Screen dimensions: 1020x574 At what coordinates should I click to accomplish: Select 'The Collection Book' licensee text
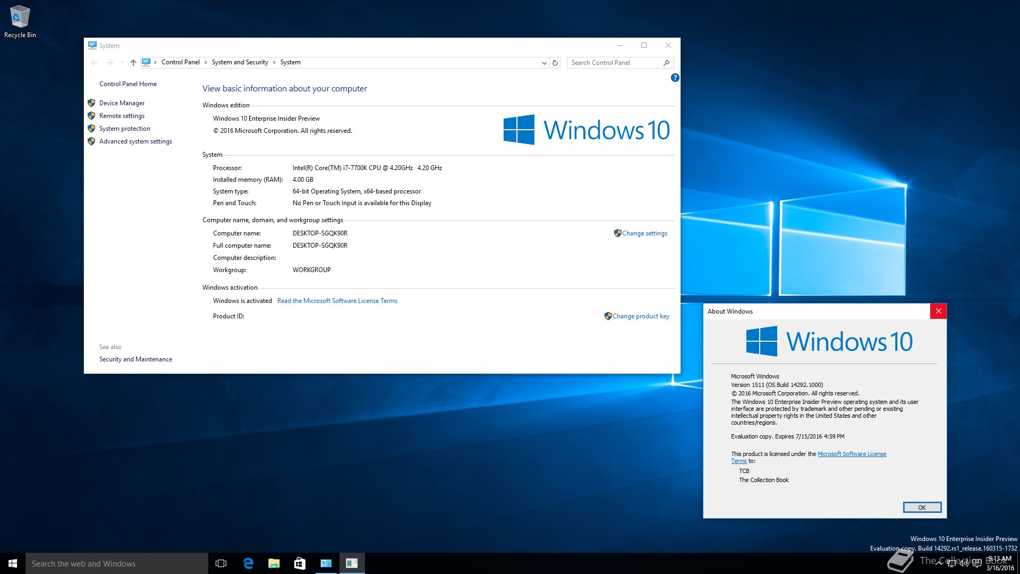point(763,480)
